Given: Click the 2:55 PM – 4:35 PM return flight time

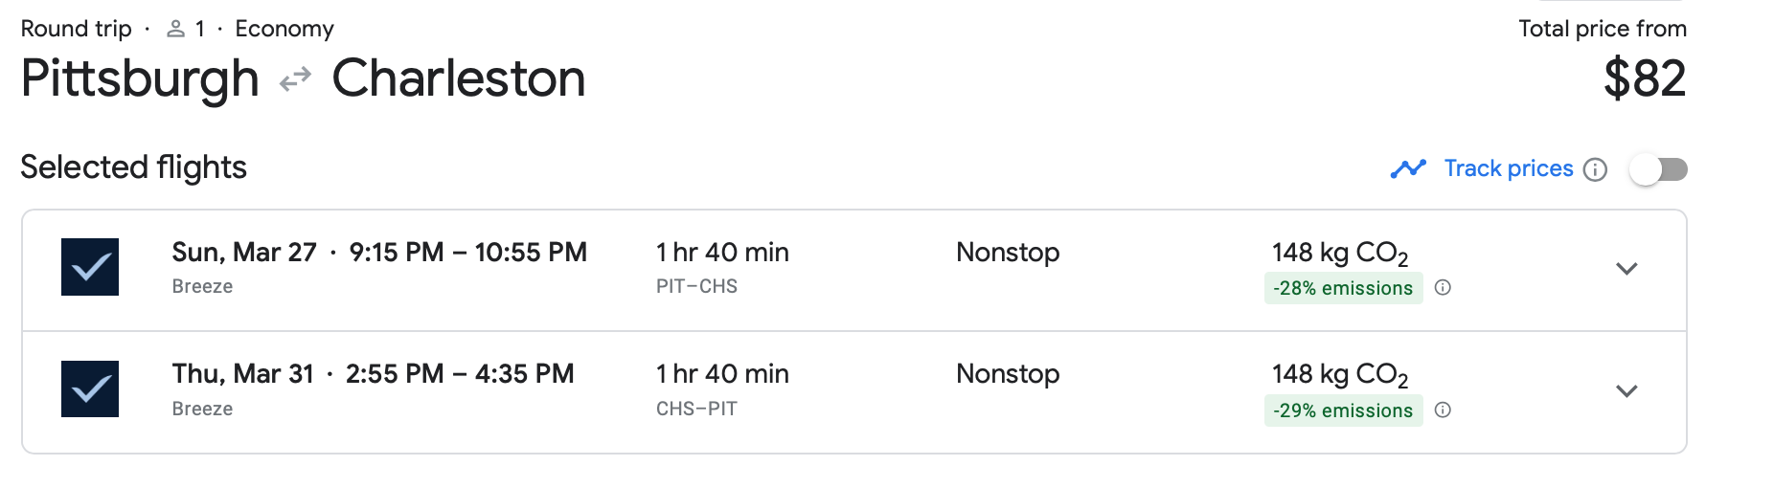Looking at the screenshot, I should point(460,374).
